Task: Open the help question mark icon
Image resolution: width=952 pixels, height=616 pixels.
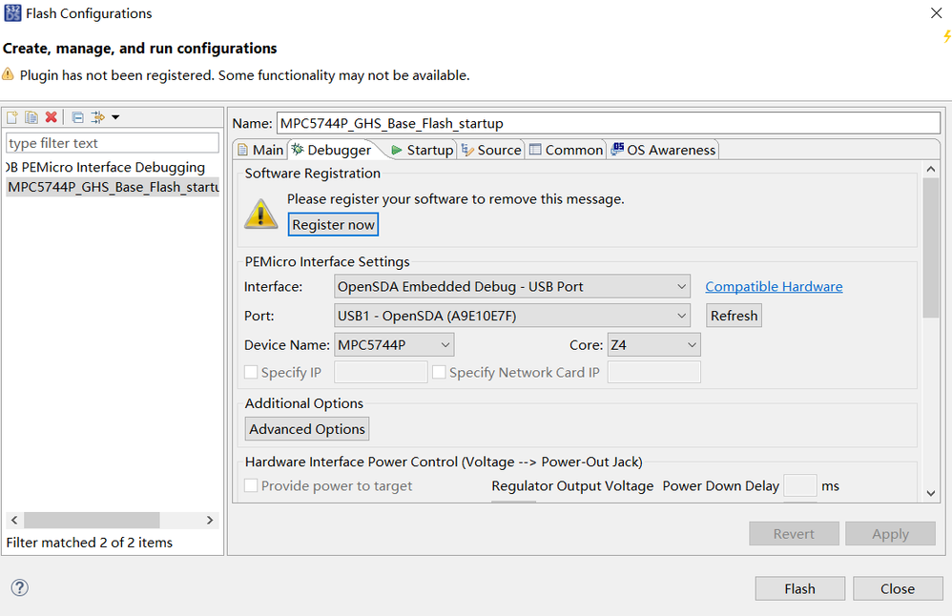Action: (19, 587)
